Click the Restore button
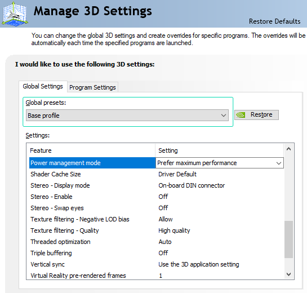 (x=256, y=115)
